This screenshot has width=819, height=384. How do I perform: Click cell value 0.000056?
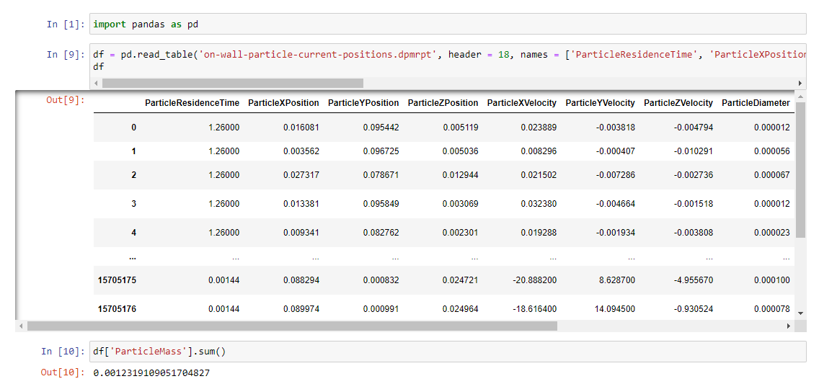tap(772, 151)
